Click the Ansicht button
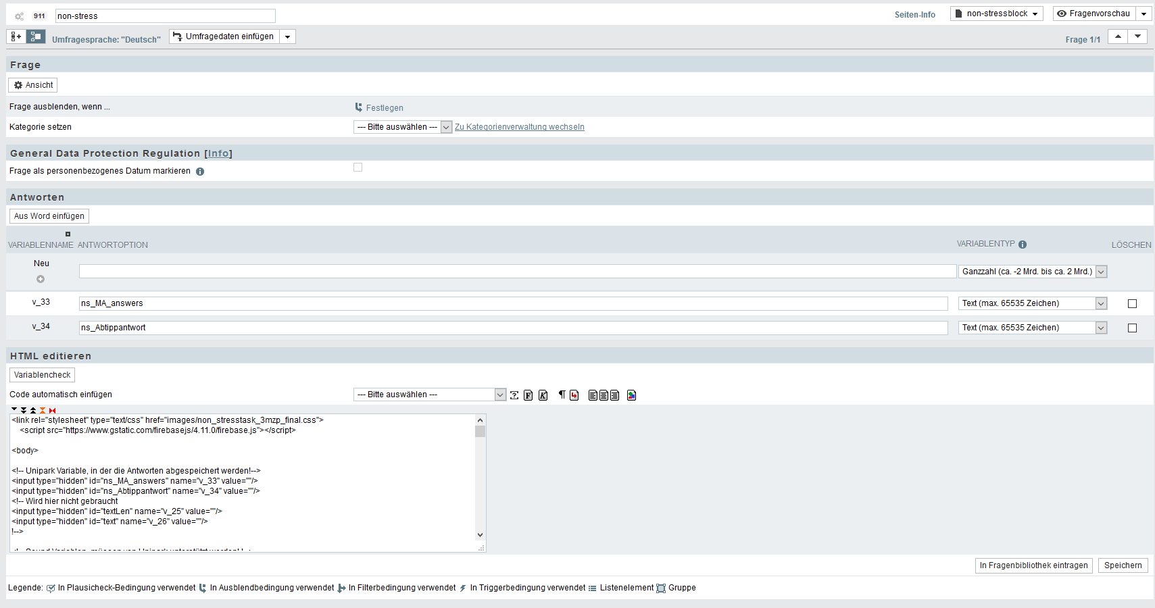Screen dimensions: 1155x608 click(33, 85)
